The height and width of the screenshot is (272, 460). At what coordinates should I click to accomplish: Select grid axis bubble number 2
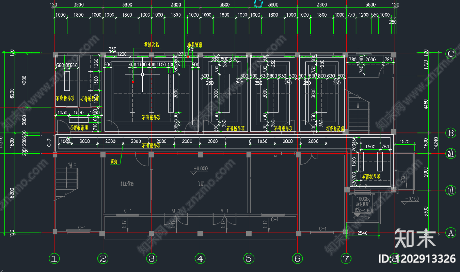[x=103, y=259]
